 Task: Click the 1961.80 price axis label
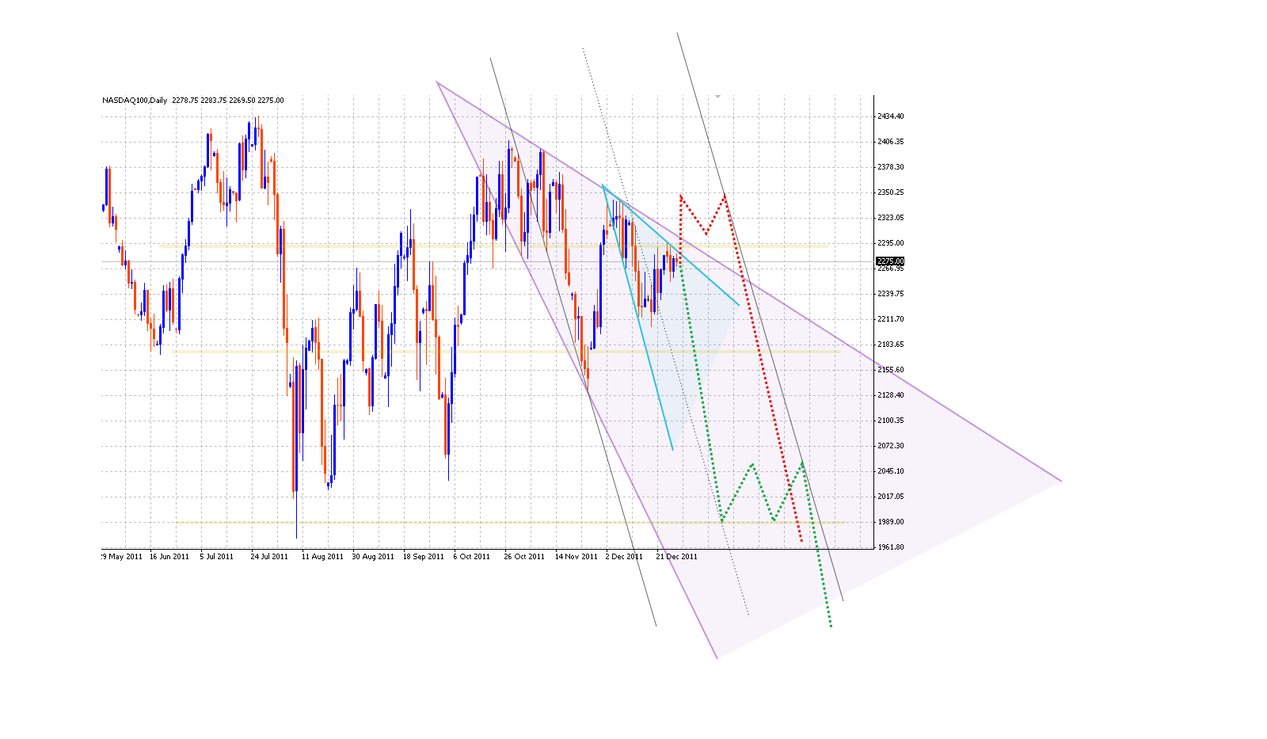pos(890,547)
